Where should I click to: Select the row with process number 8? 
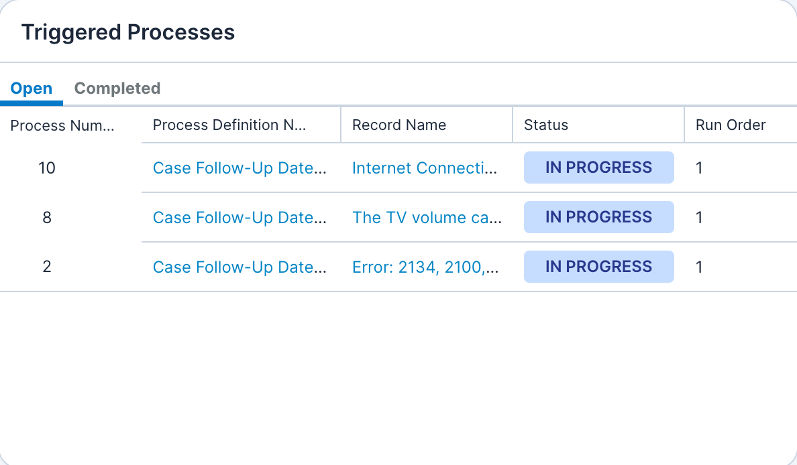[x=47, y=217]
